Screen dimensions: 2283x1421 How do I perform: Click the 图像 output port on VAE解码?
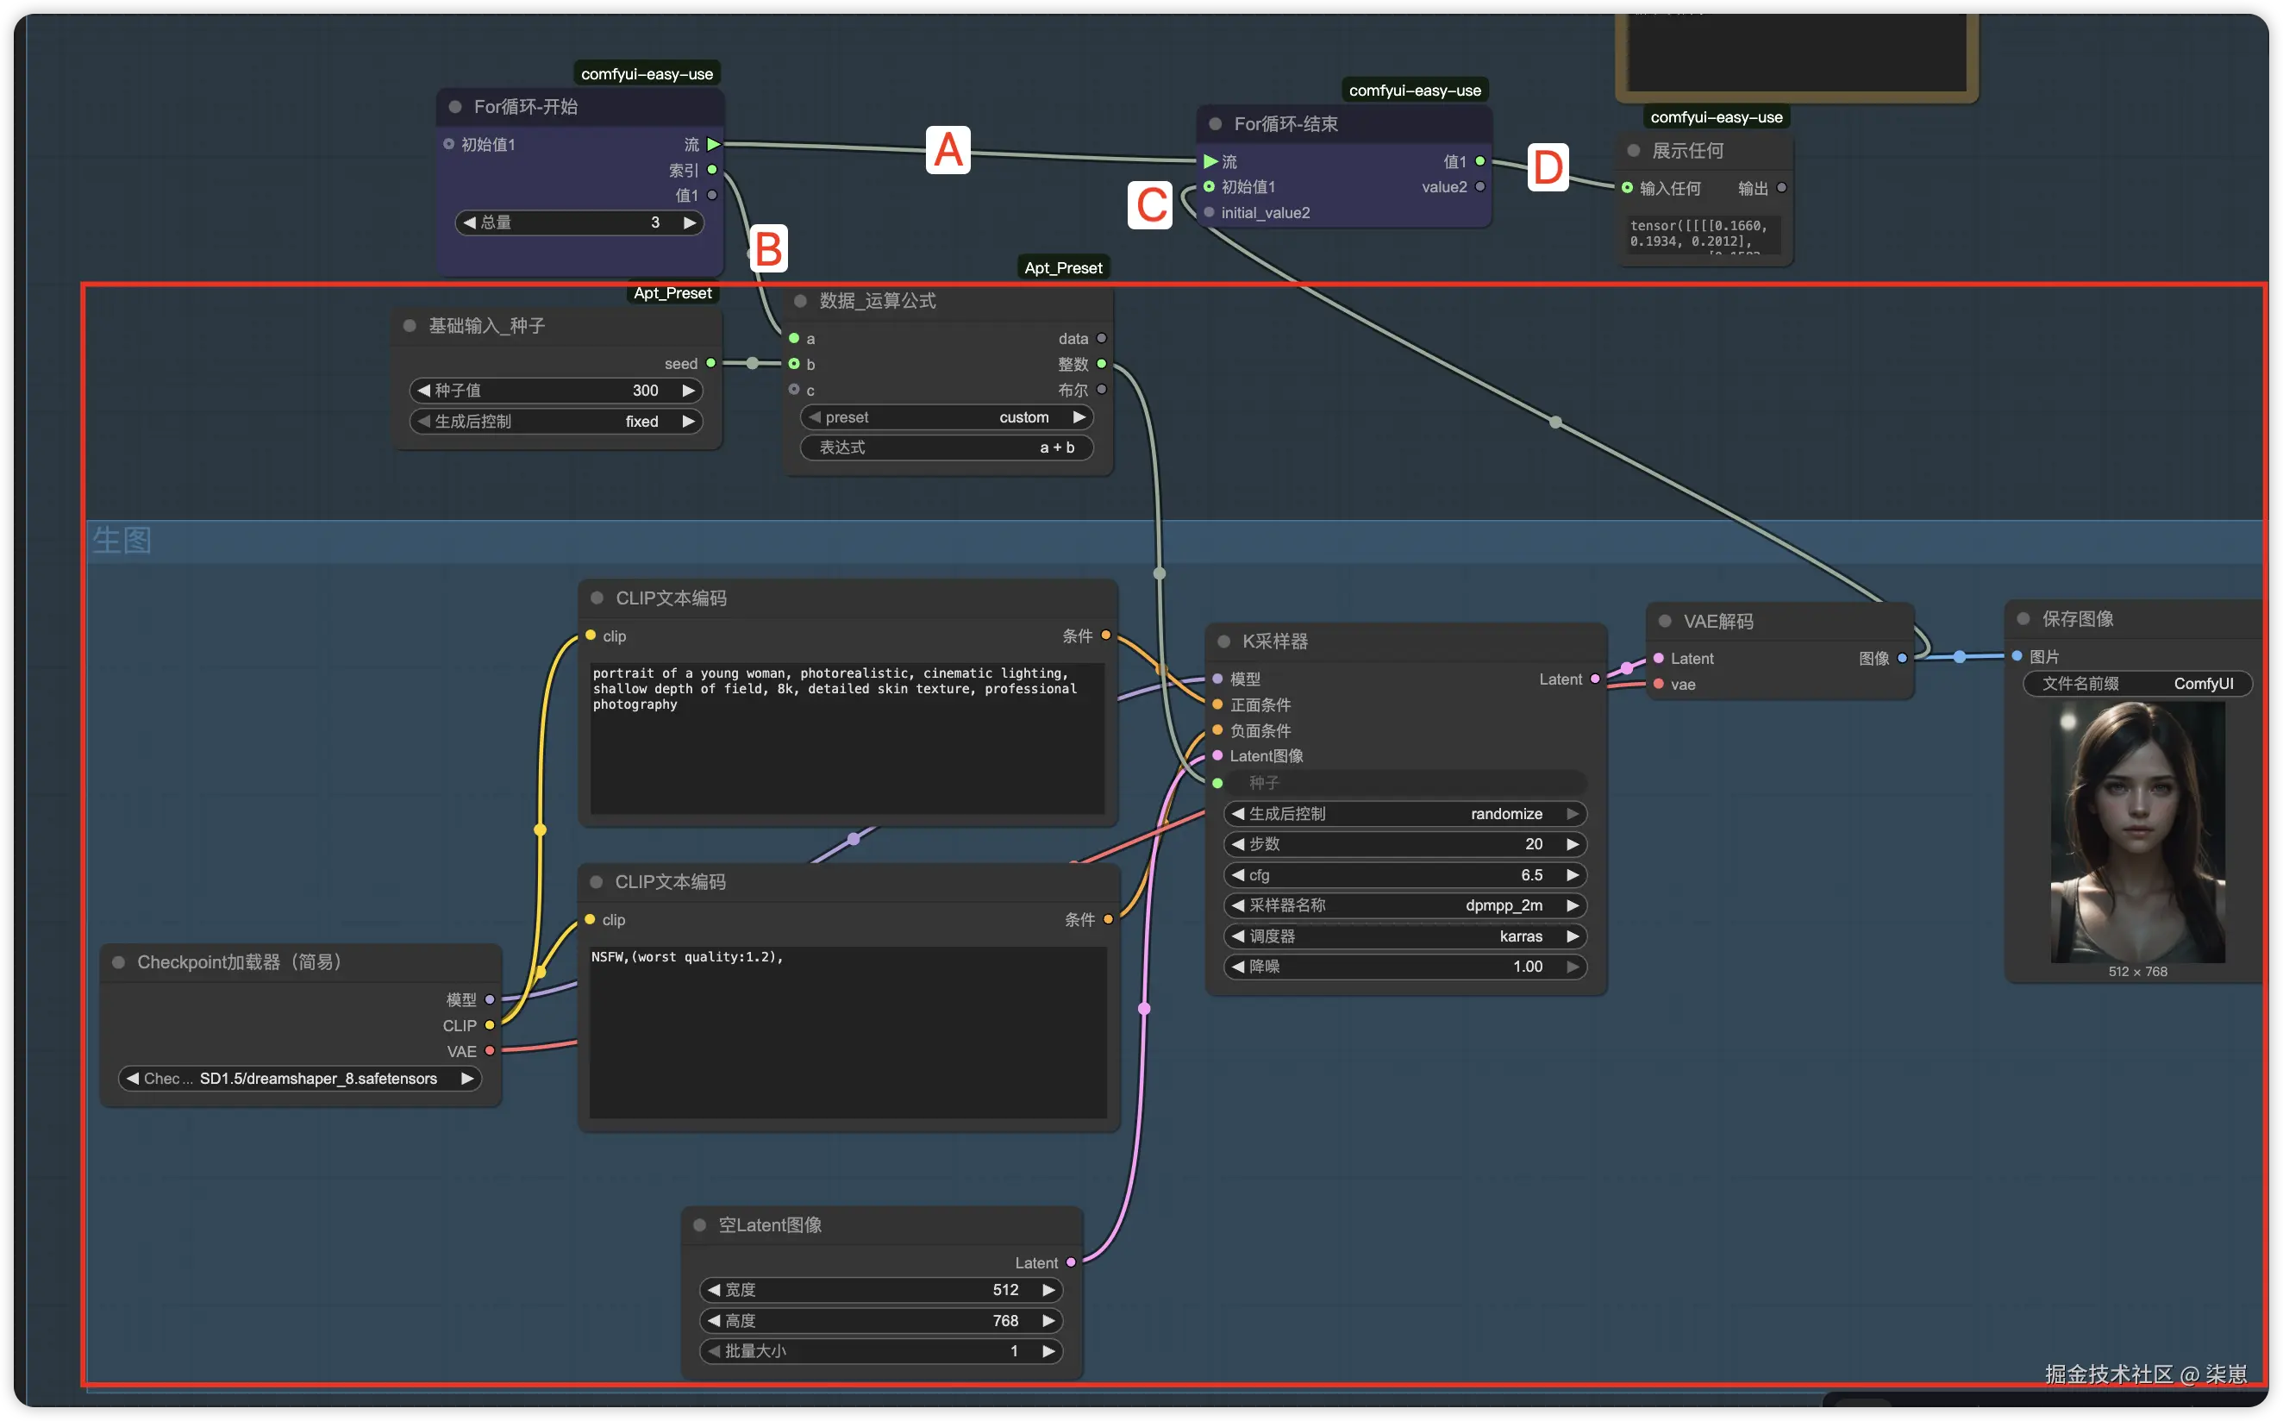point(1903,658)
